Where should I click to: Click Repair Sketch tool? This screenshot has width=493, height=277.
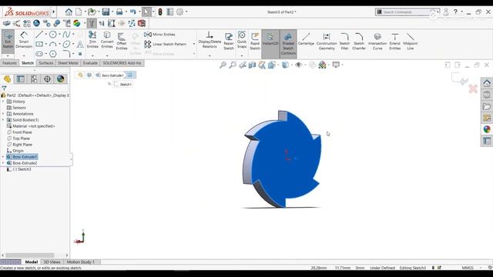pos(229,41)
